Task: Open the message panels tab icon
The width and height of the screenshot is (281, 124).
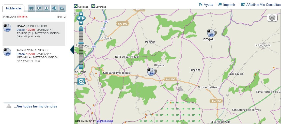Action: click(x=32, y=8)
